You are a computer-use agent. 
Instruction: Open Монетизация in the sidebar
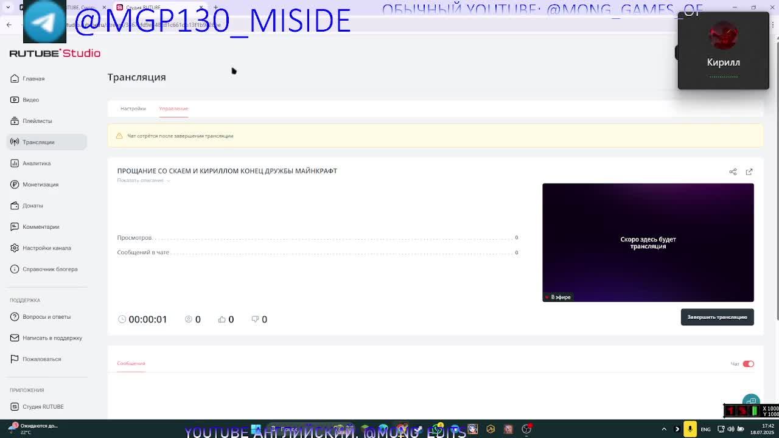[x=40, y=184]
